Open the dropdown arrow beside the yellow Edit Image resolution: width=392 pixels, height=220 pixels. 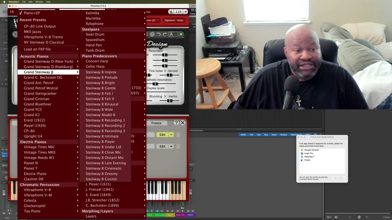point(171,135)
